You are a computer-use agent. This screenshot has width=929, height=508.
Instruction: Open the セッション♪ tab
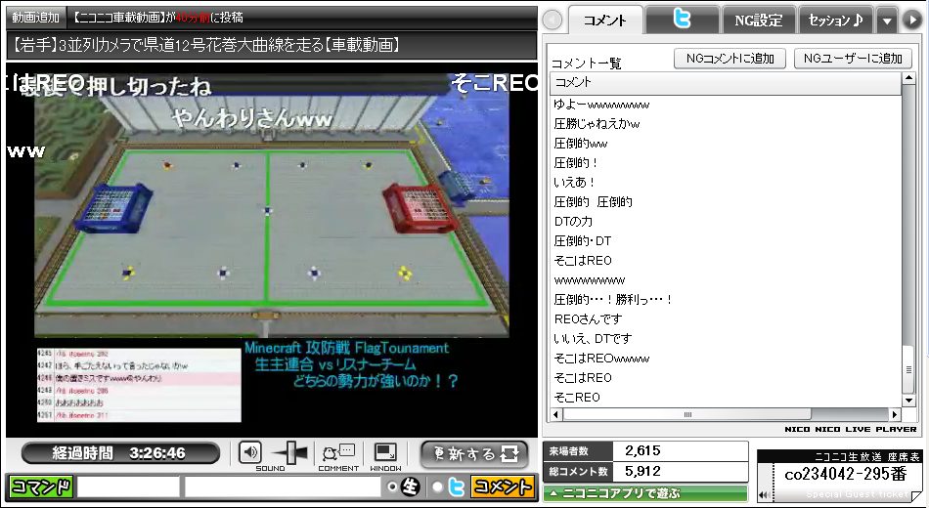pyautogui.click(x=835, y=21)
